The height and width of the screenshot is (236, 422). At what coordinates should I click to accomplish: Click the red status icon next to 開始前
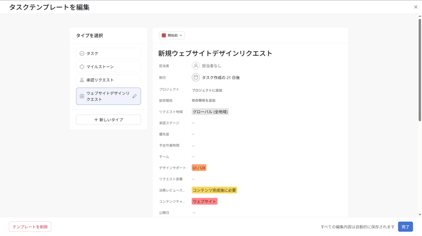164,35
